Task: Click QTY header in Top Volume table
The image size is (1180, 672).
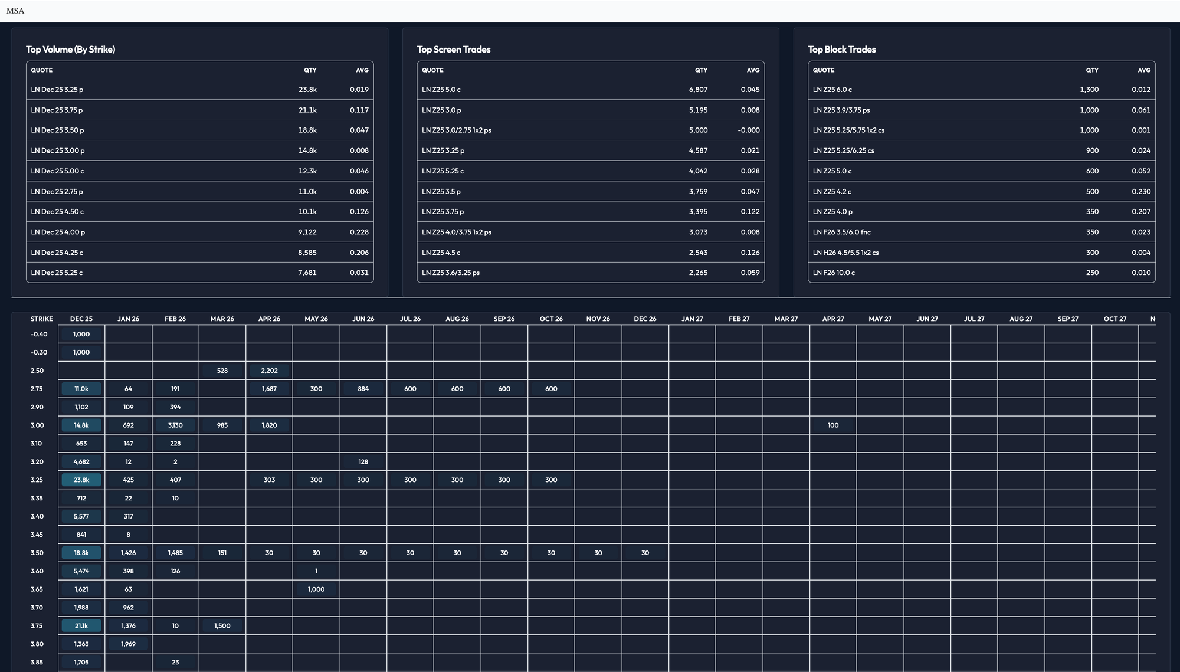Action: tap(310, 70)
